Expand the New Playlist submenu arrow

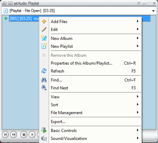(138, 46)
